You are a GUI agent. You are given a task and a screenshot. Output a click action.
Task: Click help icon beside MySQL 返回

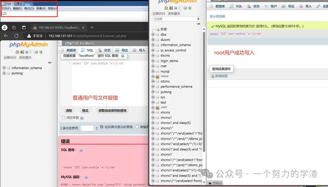(x=86, y=177)
